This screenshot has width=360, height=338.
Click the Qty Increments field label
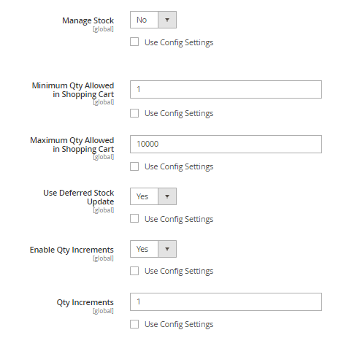85,302
